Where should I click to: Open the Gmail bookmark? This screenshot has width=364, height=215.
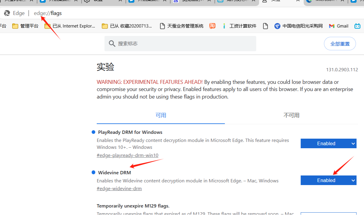click(x=339, y=26)
